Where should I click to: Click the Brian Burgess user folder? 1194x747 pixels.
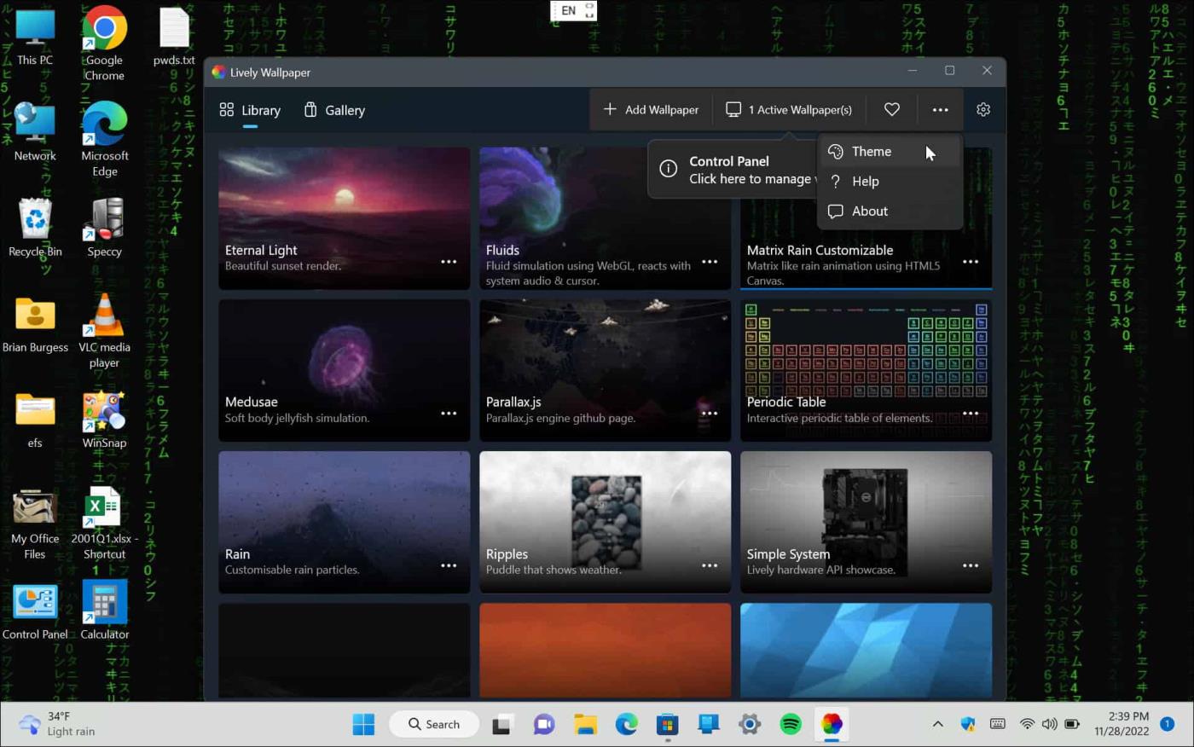pos(35,325)
